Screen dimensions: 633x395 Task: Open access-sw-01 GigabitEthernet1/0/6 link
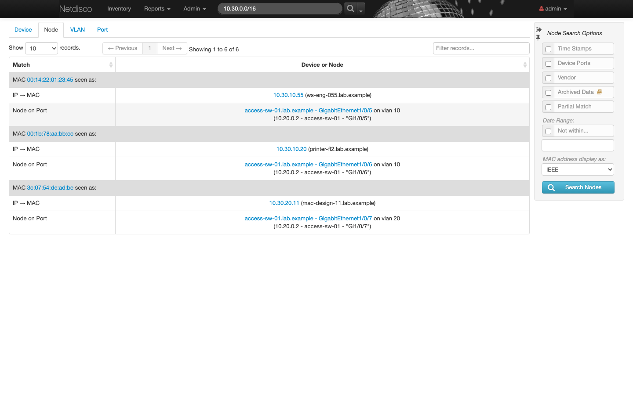(x=308, y=165)
